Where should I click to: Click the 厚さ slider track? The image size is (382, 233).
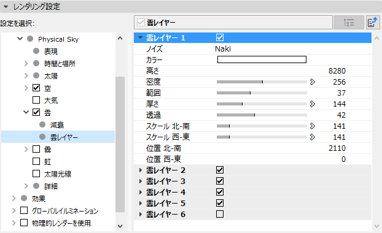[262, 104]
